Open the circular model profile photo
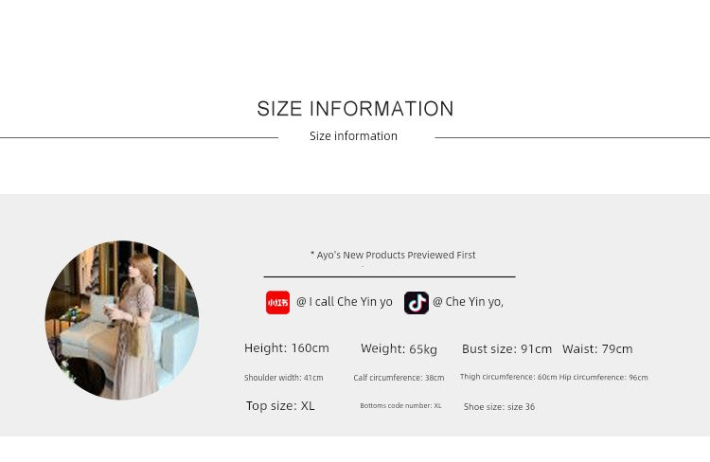The image size is (710, 462). (x=122, y=320)
